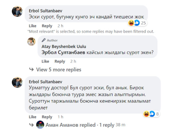This screenshot has width=178, height=137.
Task: Click the 2 h timestamp on first comment
Action: 60,26
